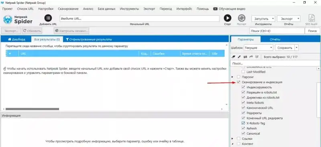Click the Netpeak Spider title bar icon

click(3, 3)
